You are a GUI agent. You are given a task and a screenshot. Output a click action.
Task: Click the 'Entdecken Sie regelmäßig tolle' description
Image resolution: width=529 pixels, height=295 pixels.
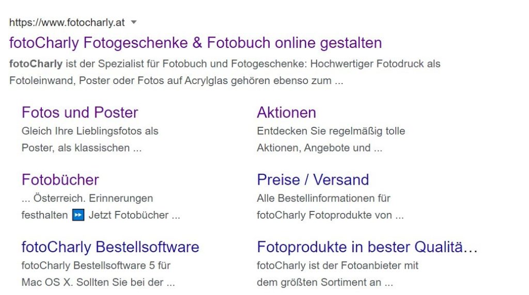(331, 131)
